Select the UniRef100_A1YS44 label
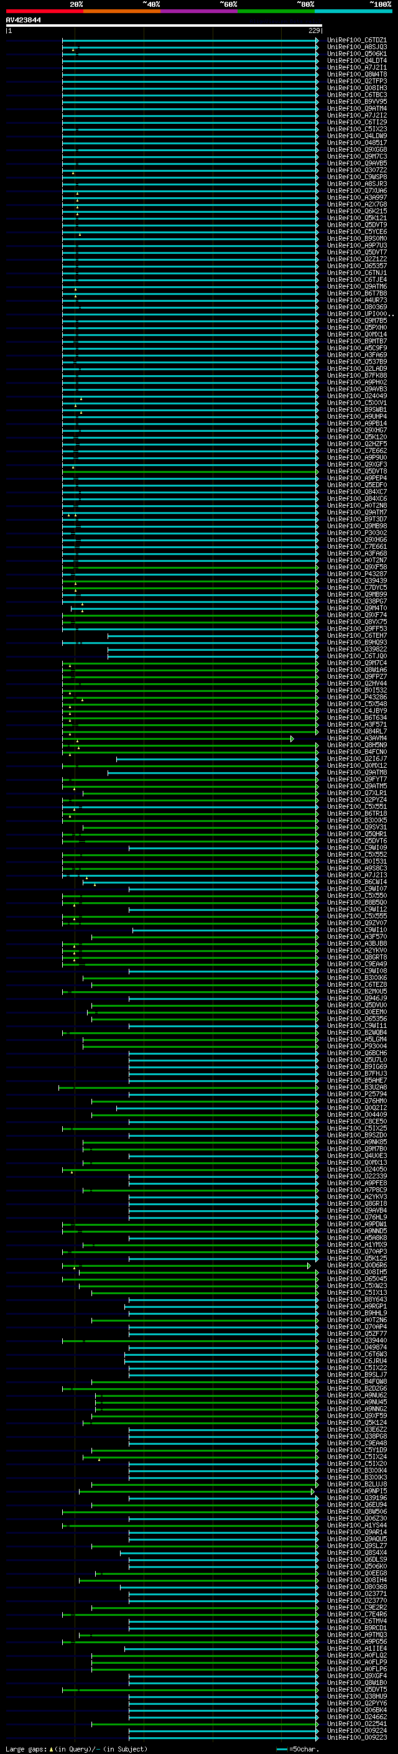Viewport: 398px width, 1754px height. click(x=356, y=1525)
